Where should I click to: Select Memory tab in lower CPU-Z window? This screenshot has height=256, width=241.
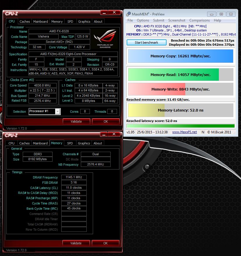point(57,143)
